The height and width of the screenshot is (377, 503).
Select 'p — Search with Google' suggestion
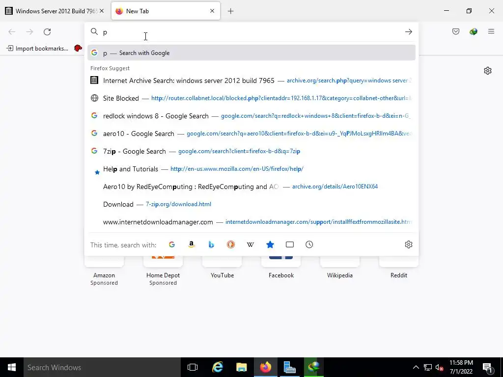tap(251, 53)
